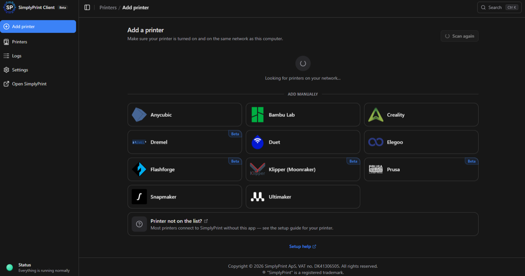Open the Search box
The image size is (525, 276).
[x=499, y=7]
